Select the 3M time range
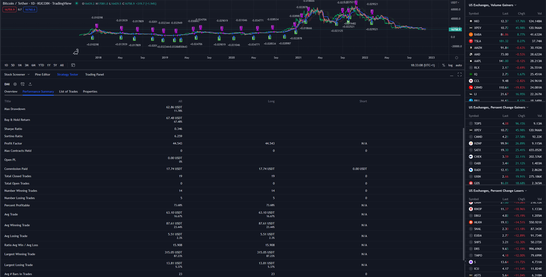Viewport: 546px width, 277px height. tap(26, 65)
